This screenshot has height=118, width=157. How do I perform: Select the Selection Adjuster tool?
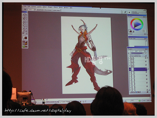[26, 19]
